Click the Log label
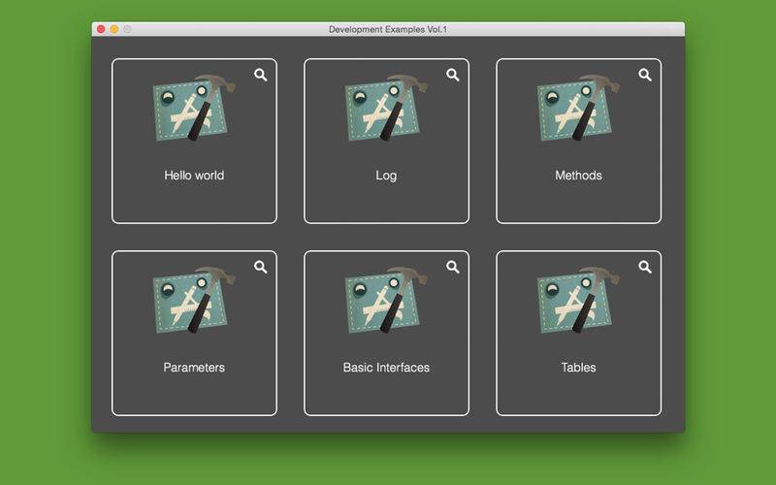Image resolution: width=776 pixels, height=485 pixels. [x=386, y=176]
